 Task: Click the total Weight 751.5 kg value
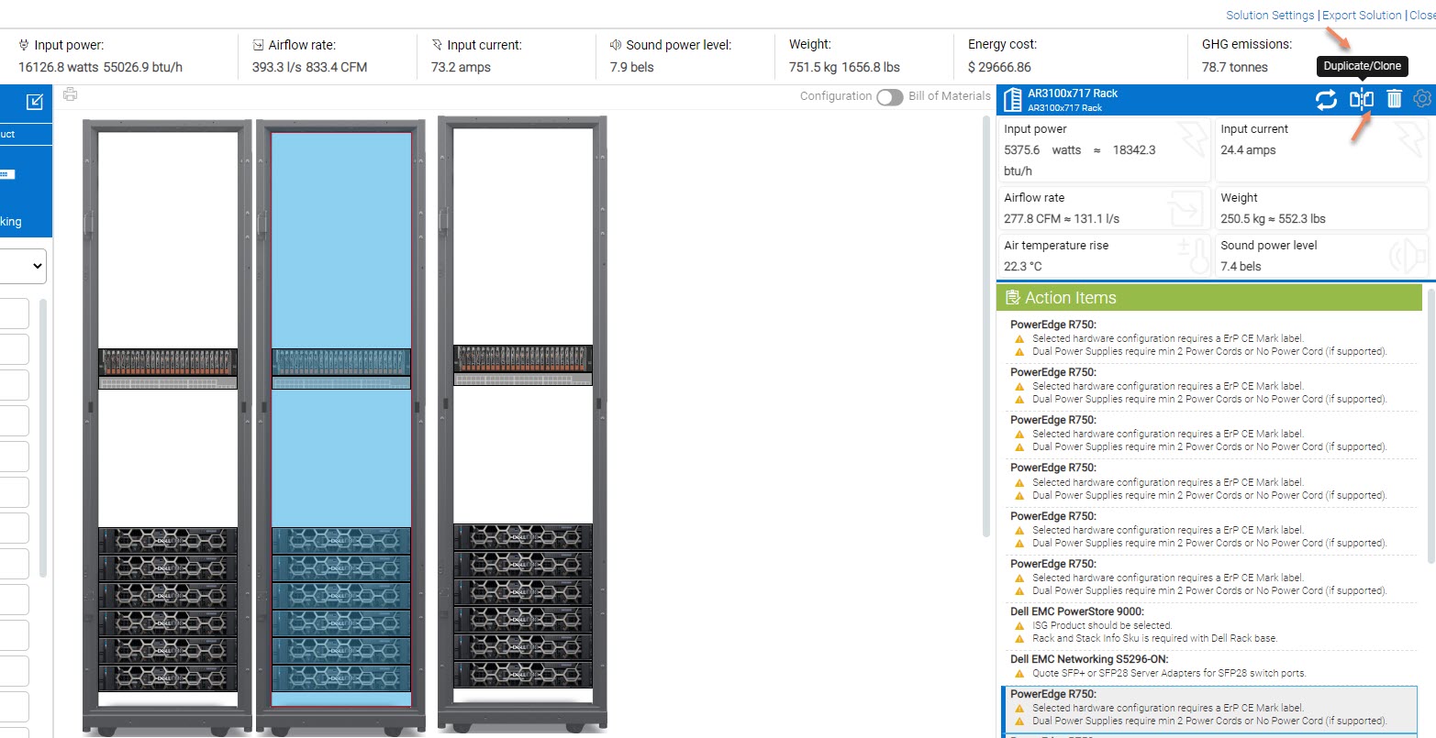pos(844,67)
